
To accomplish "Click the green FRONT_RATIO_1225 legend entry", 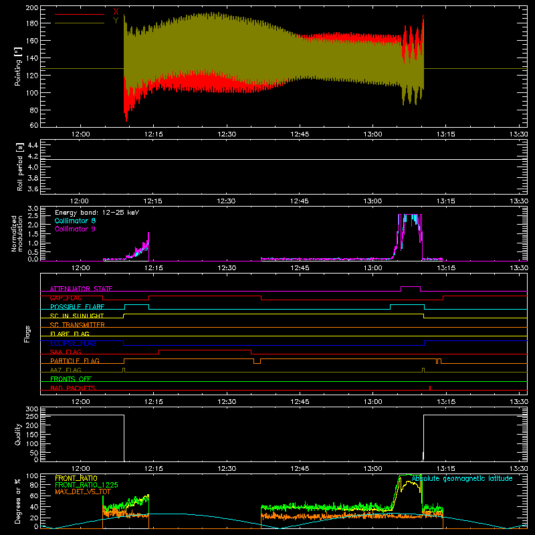I will coord(87,485).
